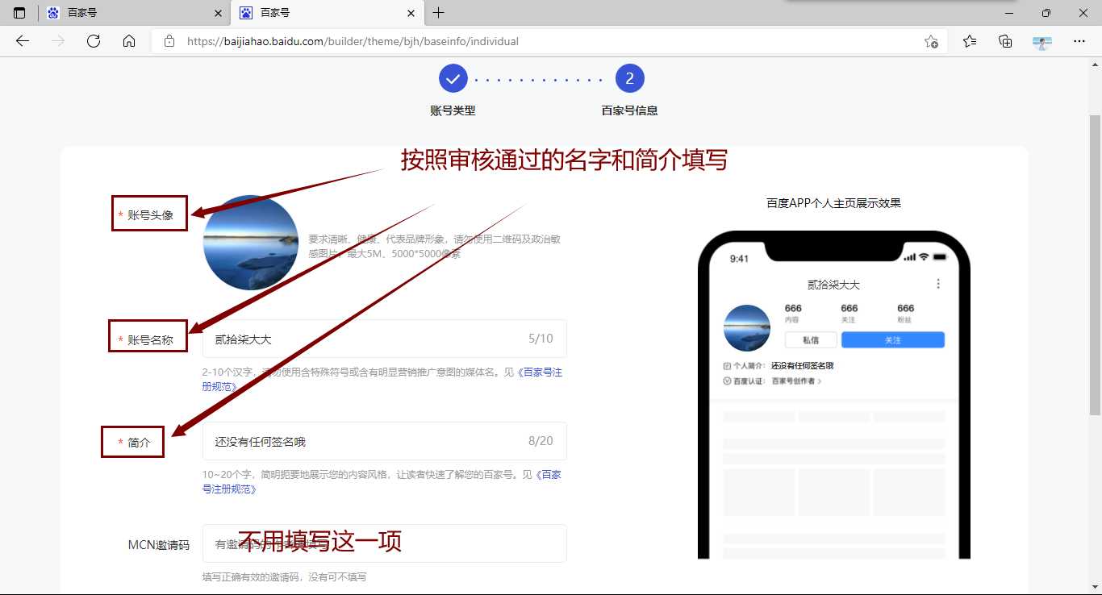Click the 账号名称 input field

tap(363, 339)
